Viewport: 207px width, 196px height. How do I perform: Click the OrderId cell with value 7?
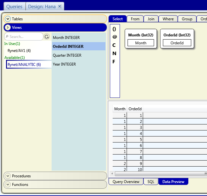click(135, 151)
